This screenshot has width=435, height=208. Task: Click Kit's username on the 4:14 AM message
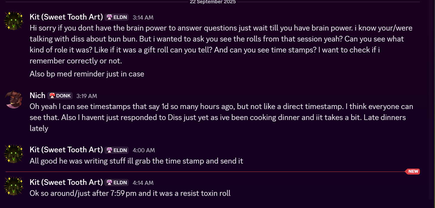[66, 182]
